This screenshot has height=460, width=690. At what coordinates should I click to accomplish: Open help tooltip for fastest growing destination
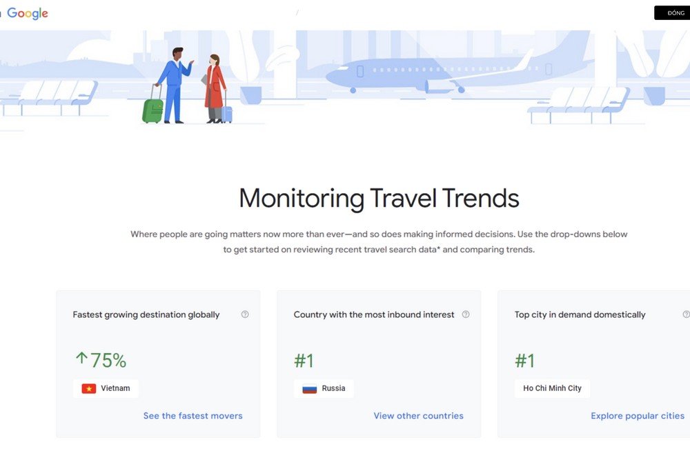click(245, 314)
